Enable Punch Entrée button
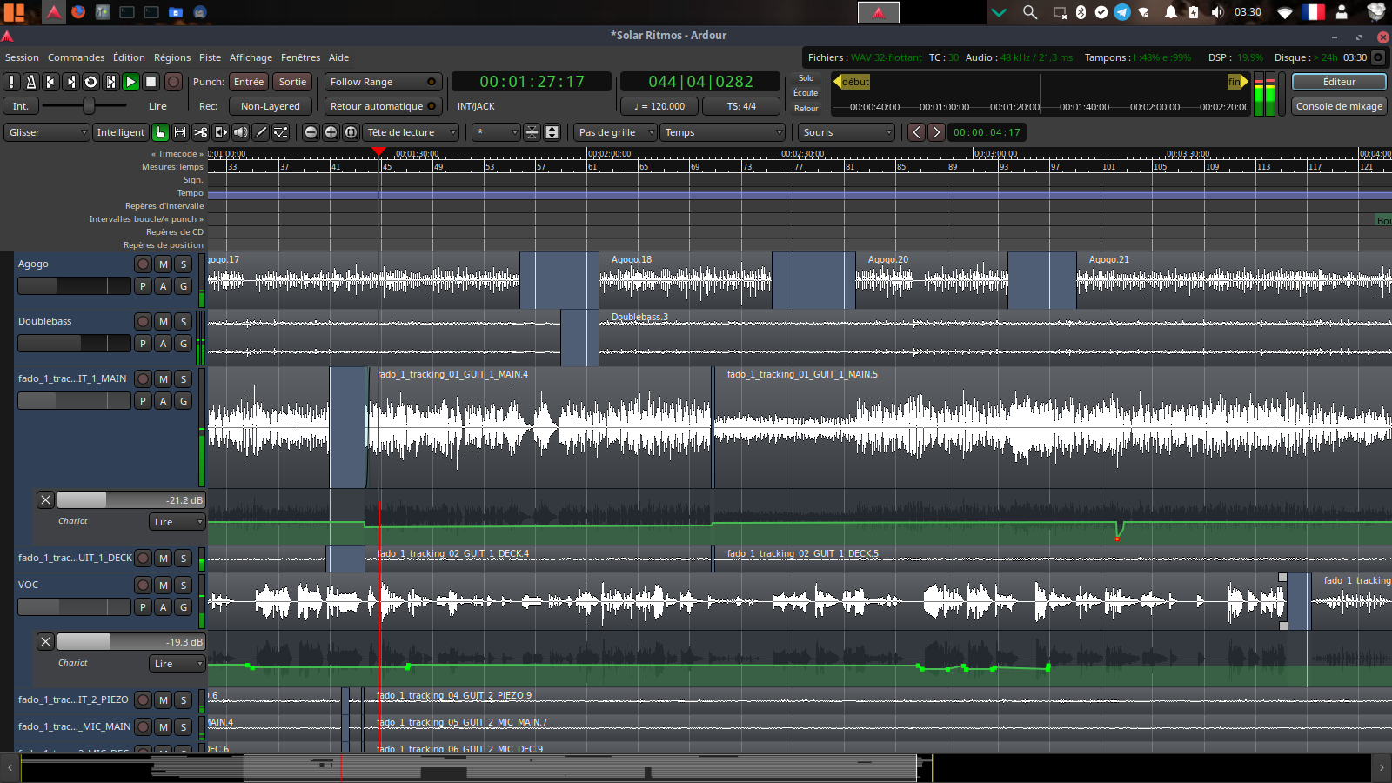This screenshot has height=783, width=1392. pos(249,82)
